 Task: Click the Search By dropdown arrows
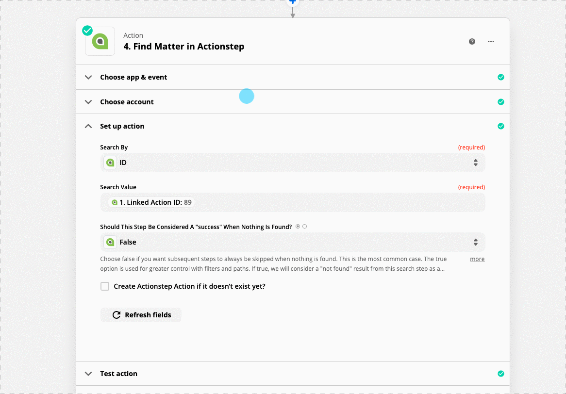475,163
